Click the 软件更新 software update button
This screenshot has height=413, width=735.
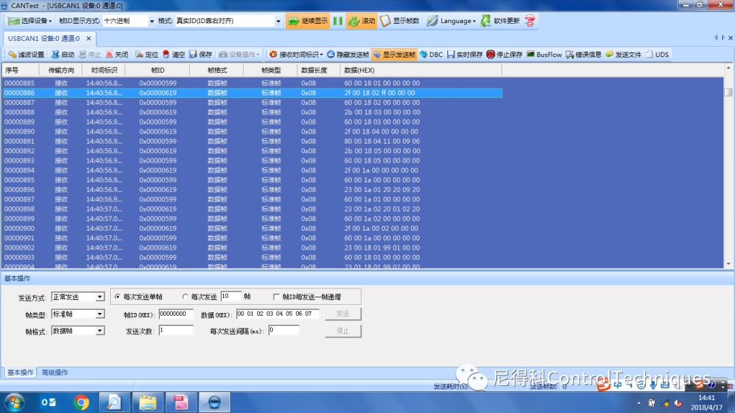point(501,21)
